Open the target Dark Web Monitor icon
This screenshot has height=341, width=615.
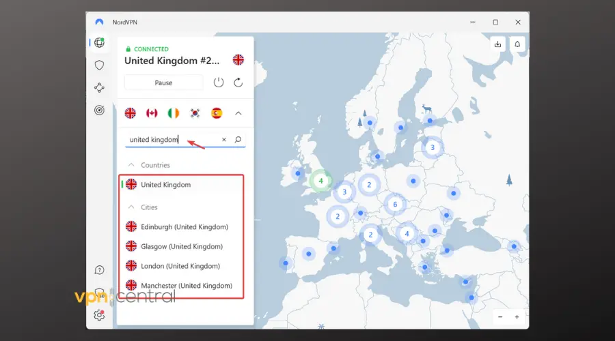point(99,110)
